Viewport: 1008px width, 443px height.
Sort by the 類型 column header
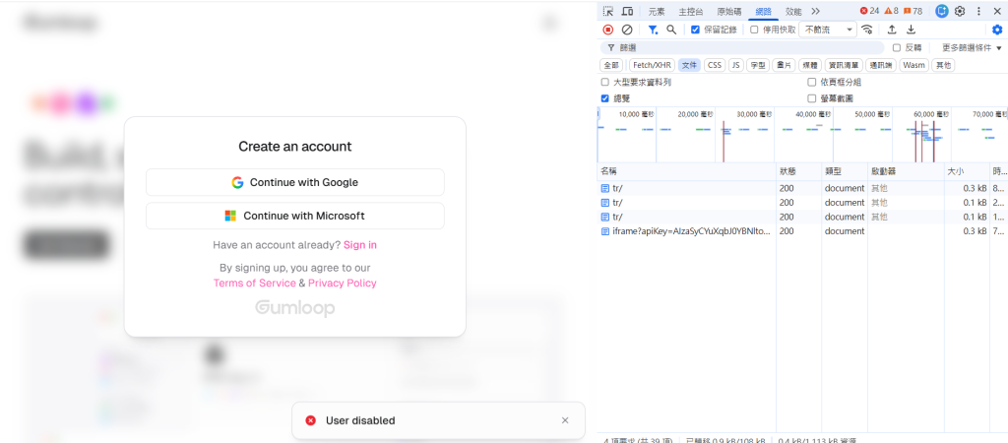[x=844, y=171]
